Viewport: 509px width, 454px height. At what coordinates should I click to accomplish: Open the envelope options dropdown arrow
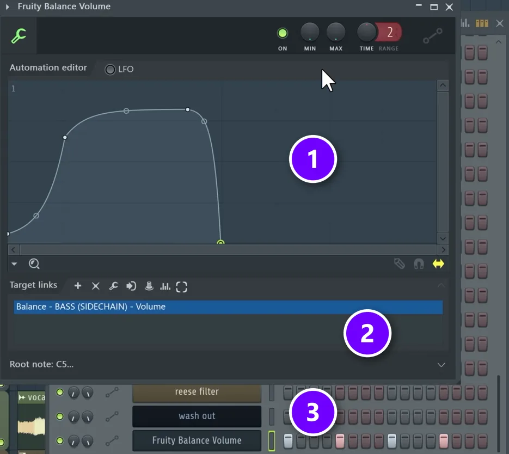[14, 264]
